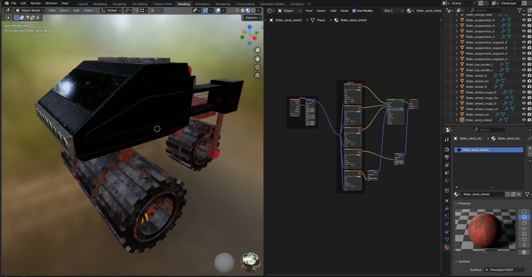Expand the Rider_suspension_fl outliner item
This screenshot has height=277, width=532.
[457, 20]
